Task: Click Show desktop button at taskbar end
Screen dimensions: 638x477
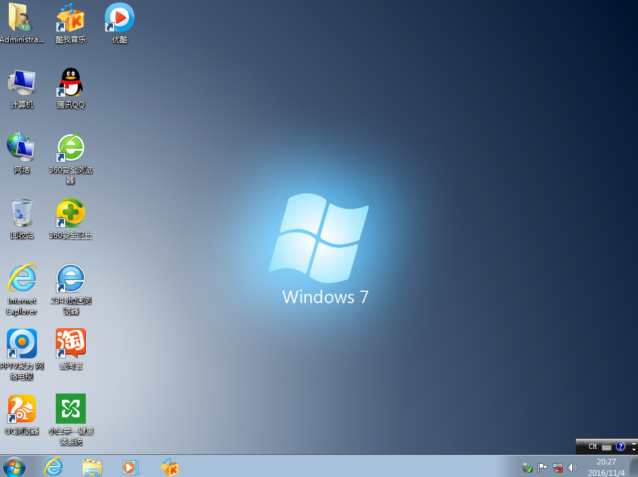Action: (634, 466)
